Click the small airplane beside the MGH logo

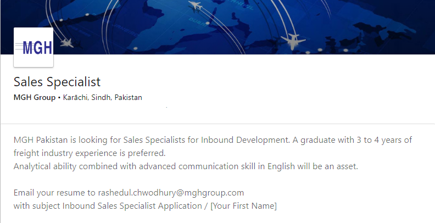[66, 42]
